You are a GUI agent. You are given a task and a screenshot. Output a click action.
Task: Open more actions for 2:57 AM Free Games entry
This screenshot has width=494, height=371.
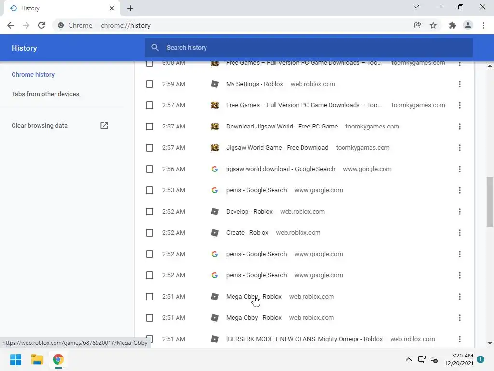pos(460,105)
